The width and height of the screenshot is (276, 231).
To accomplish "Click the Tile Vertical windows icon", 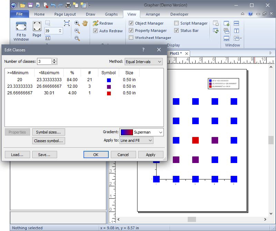I will coord(237,31).
